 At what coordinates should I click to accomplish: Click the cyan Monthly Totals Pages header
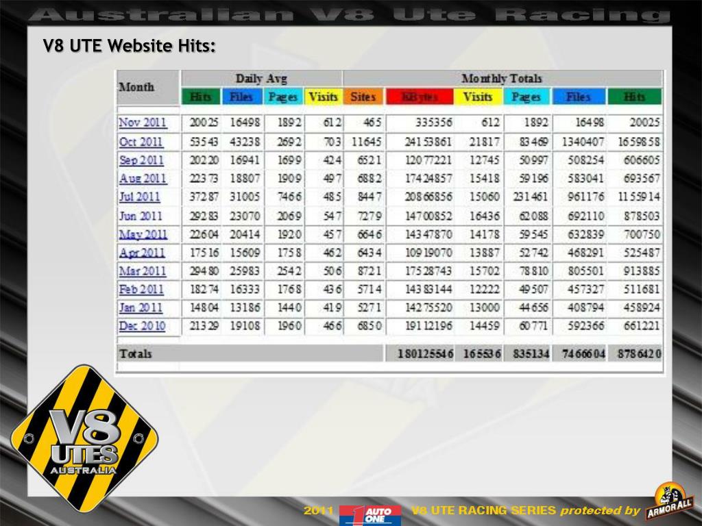click(x=526, y=97)
